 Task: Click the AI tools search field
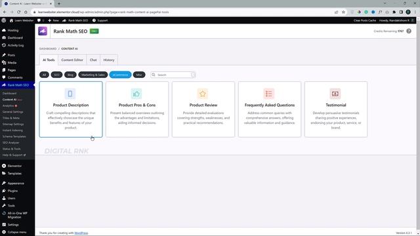pyautogui.click(x=173, y=75)
